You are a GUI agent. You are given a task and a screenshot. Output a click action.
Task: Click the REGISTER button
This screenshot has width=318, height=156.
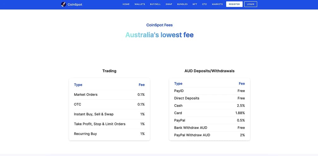tap(234, 4)
